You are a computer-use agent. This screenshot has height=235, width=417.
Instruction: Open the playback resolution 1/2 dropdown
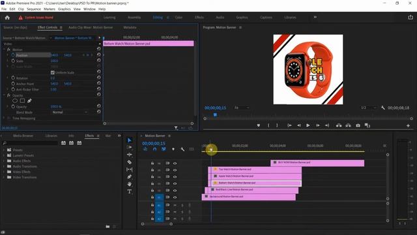pyautogui.click(x=369, y=108)
